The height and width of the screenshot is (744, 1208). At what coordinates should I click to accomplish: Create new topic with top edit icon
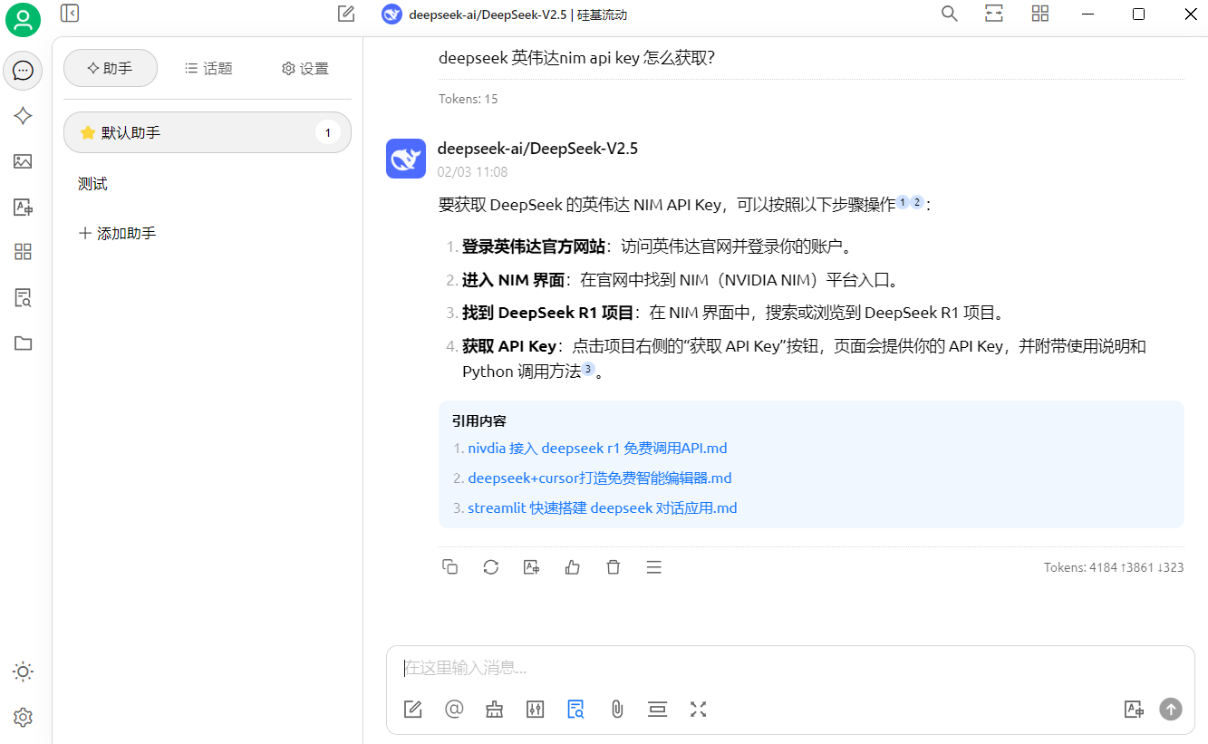click(x=346, y=14)
